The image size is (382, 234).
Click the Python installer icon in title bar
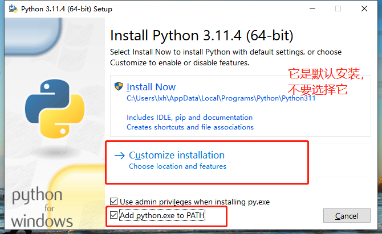(x=13, y=9)
